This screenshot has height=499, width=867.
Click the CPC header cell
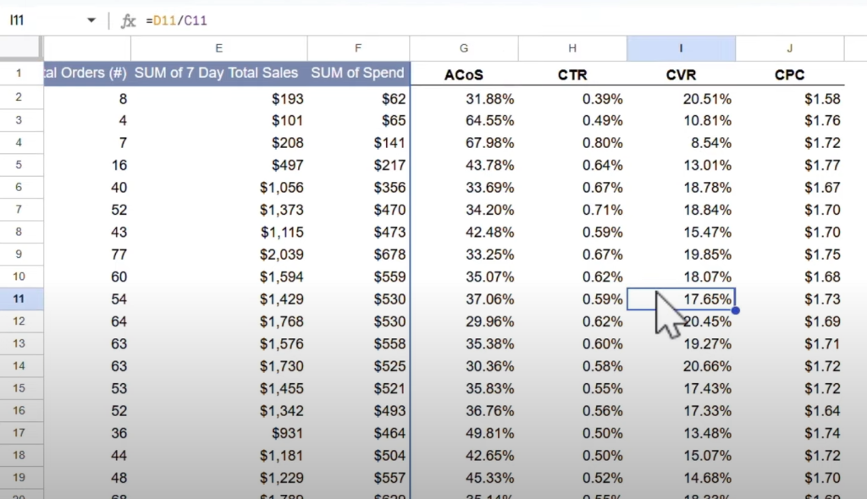pos(789,75)
